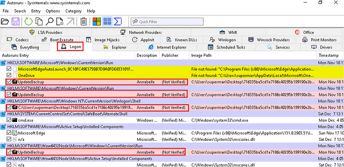The height and width of the screenshot is (167, 344).
Task: Sort by the Autoruns Entry column header
Action: tap(68, 55)
